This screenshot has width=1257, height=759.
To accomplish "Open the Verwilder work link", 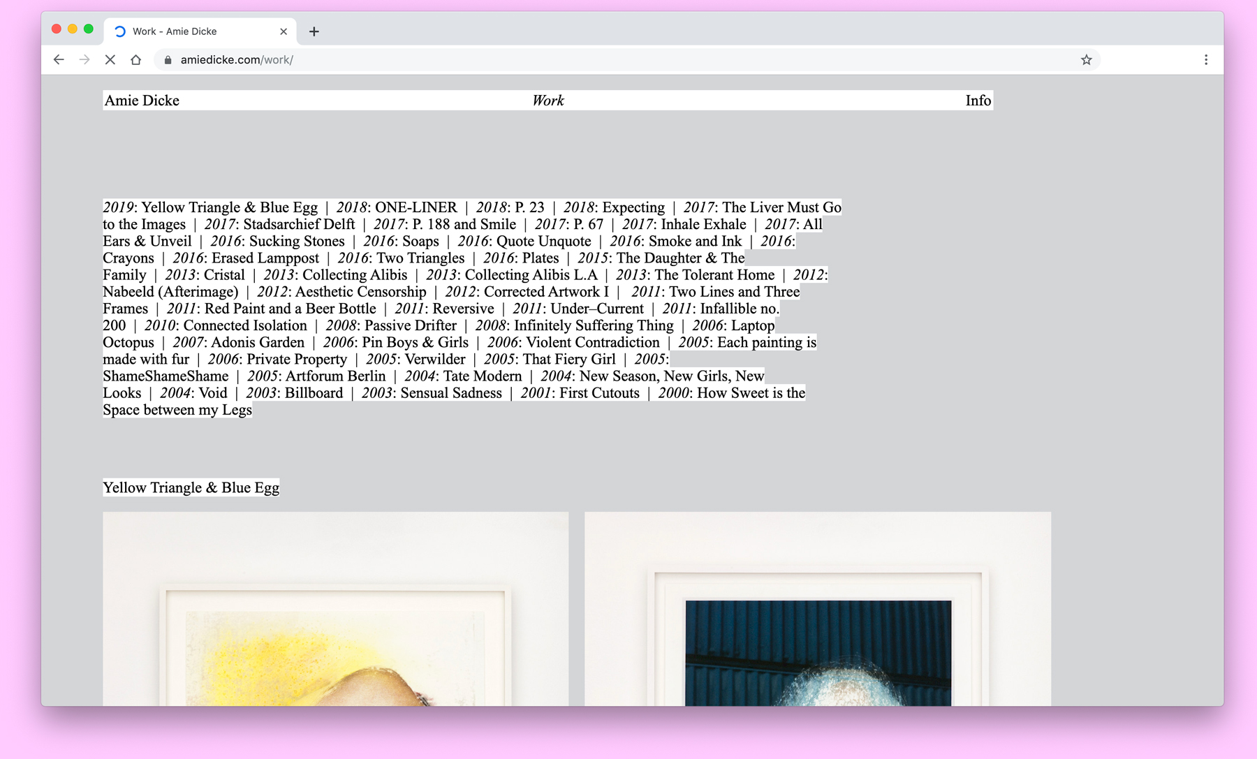I will pyautogui.click(x=435, y=359).
